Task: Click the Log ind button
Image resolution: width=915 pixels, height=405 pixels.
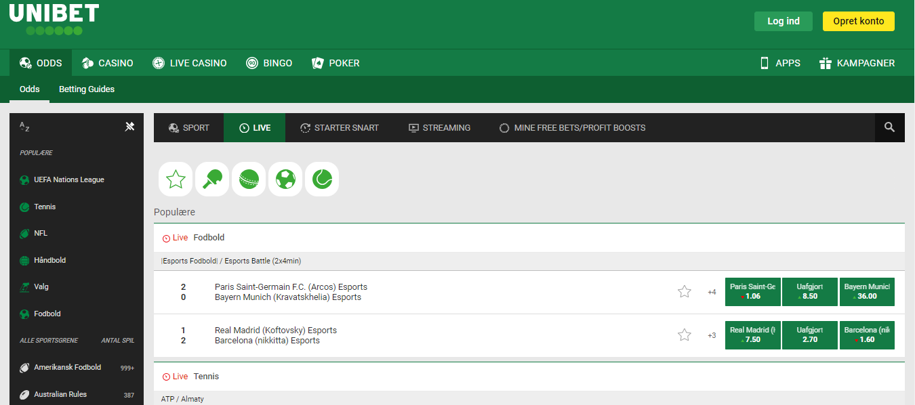Action: click(x=783, y=21)
